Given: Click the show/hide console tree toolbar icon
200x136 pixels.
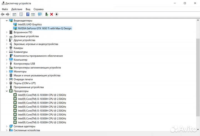Looking at the screenshot, I should [x=14, y=14].
